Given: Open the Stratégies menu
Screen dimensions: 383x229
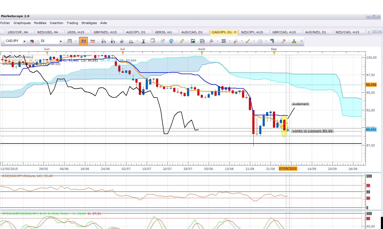Looking at the screenshot, I should coord(89,23).
